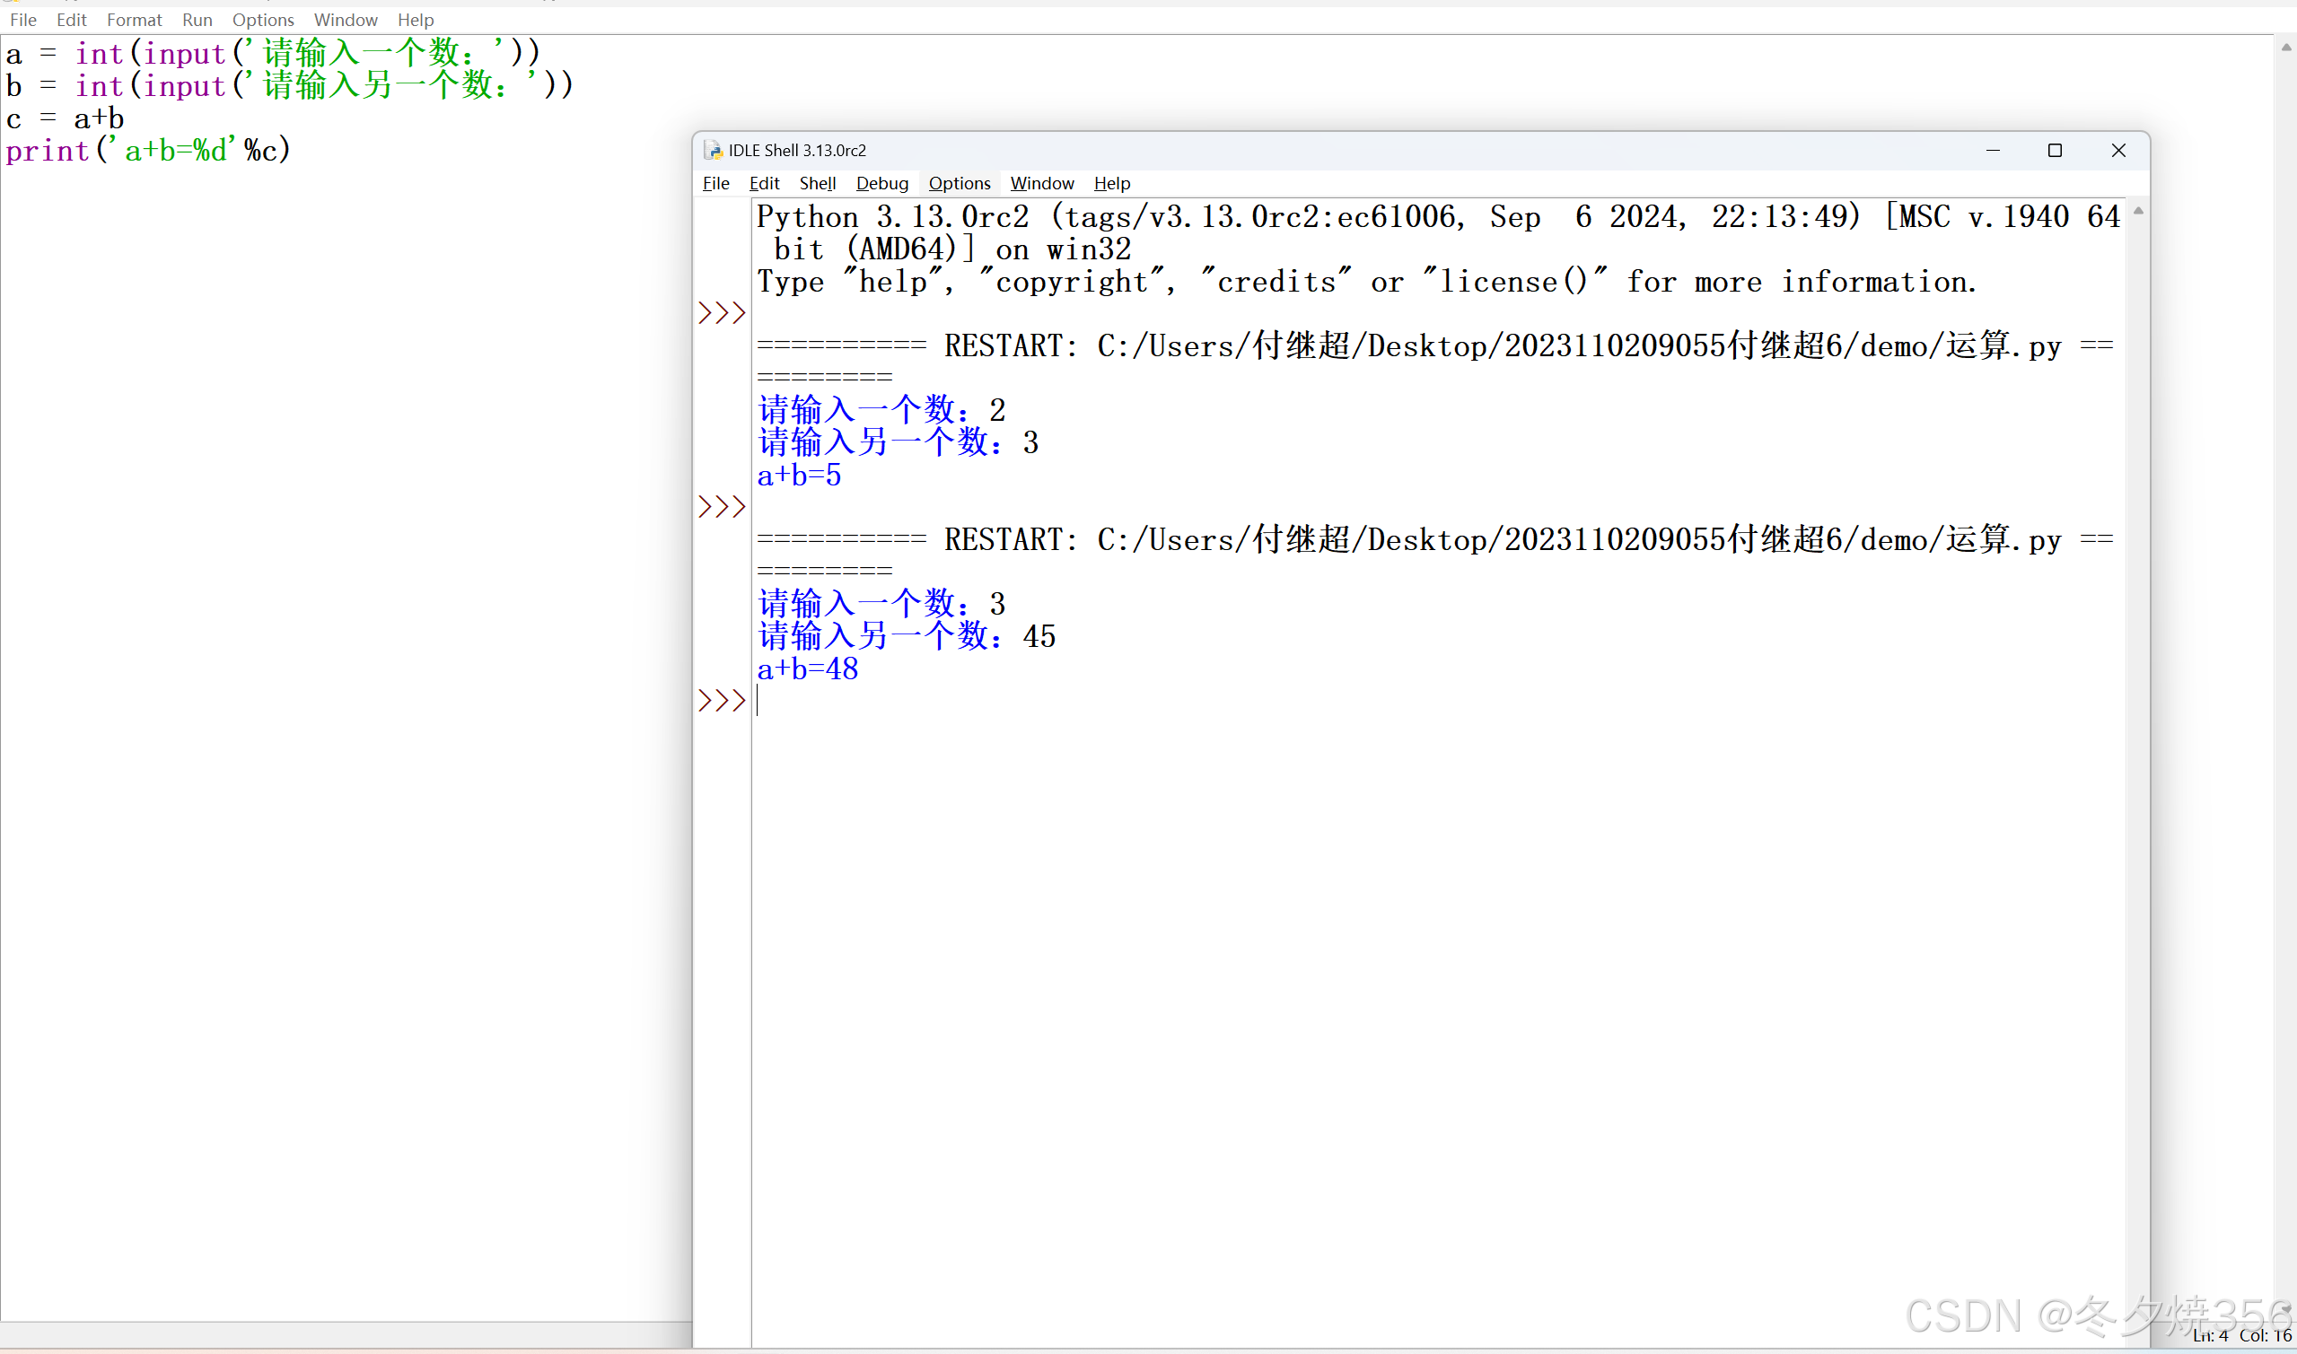Open the editor's Run menu
2297x1354 pixels.
tap(197, 20)
